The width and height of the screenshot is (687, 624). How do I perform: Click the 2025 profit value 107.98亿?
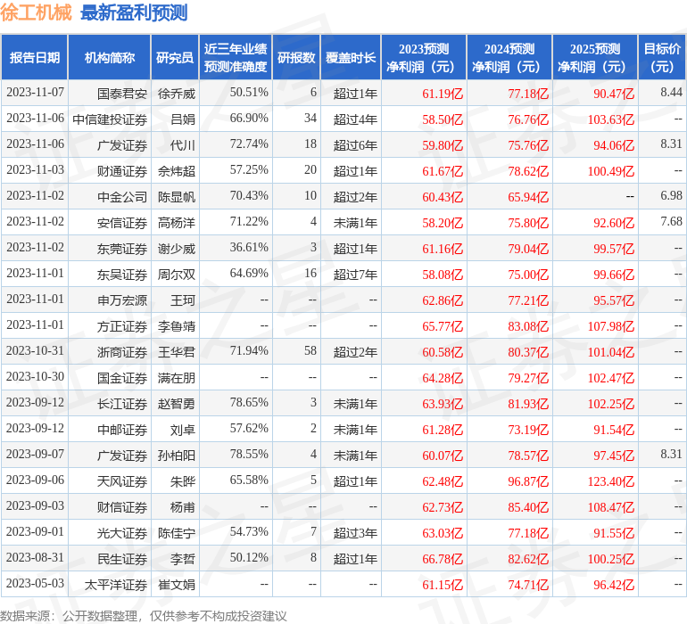pos(611,326)
